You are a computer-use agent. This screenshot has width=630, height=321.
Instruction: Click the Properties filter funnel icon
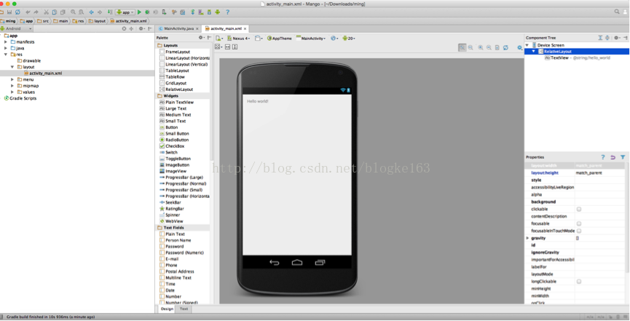click(623, 157)
